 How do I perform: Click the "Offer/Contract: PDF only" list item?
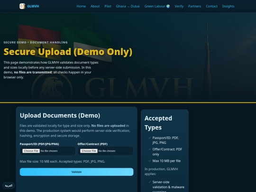[x=167, y=152]
